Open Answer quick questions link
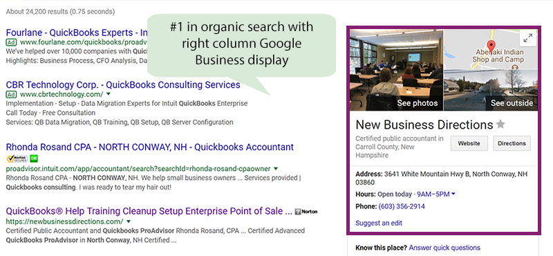Image resolution: width=553 pixels, height=256 pixels. point(444,248)
